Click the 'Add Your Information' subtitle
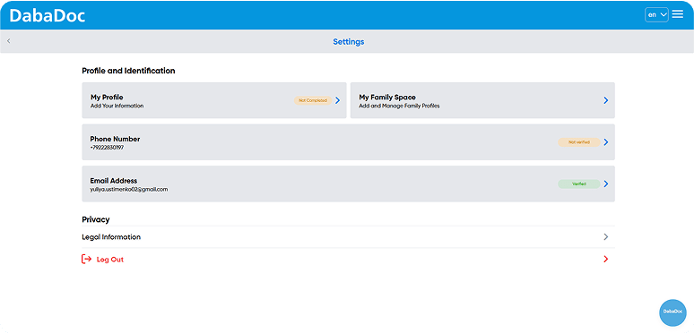Image resolution: width=694 pixels, height=333 pixels. (117, 106)
